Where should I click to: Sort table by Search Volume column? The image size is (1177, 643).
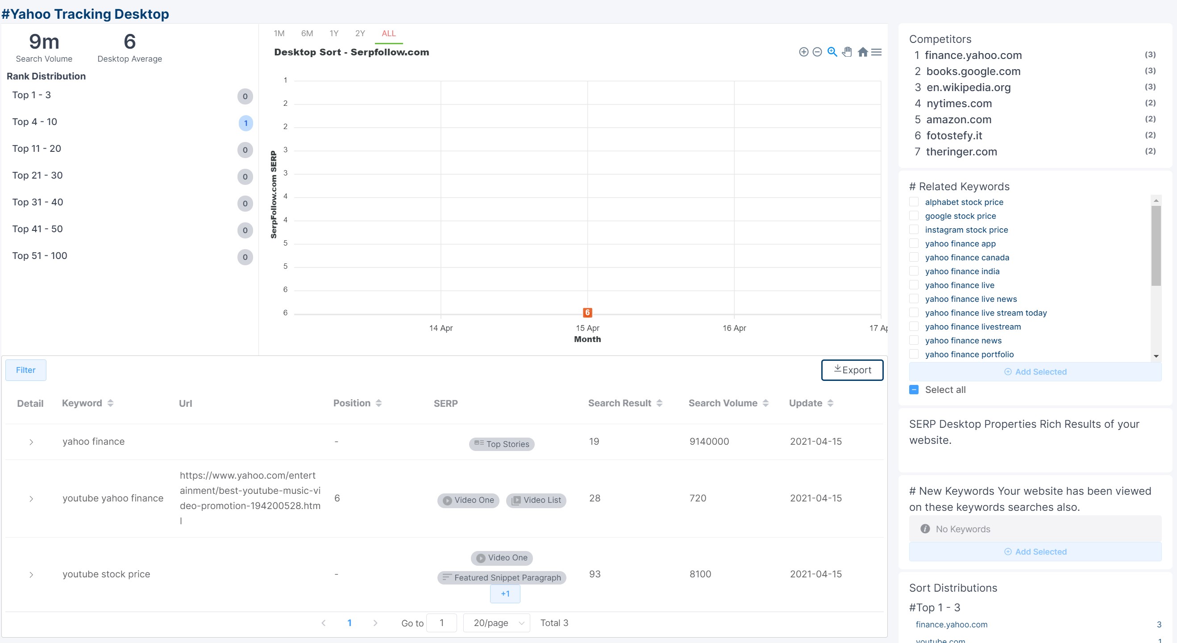(766, 403)
